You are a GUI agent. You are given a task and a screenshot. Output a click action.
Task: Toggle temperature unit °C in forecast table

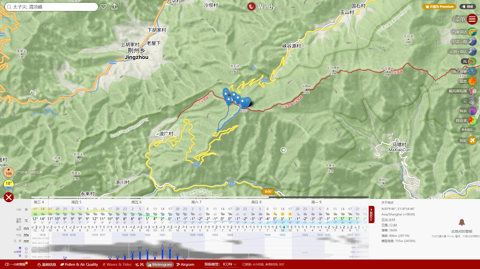[x=26, y=220]
